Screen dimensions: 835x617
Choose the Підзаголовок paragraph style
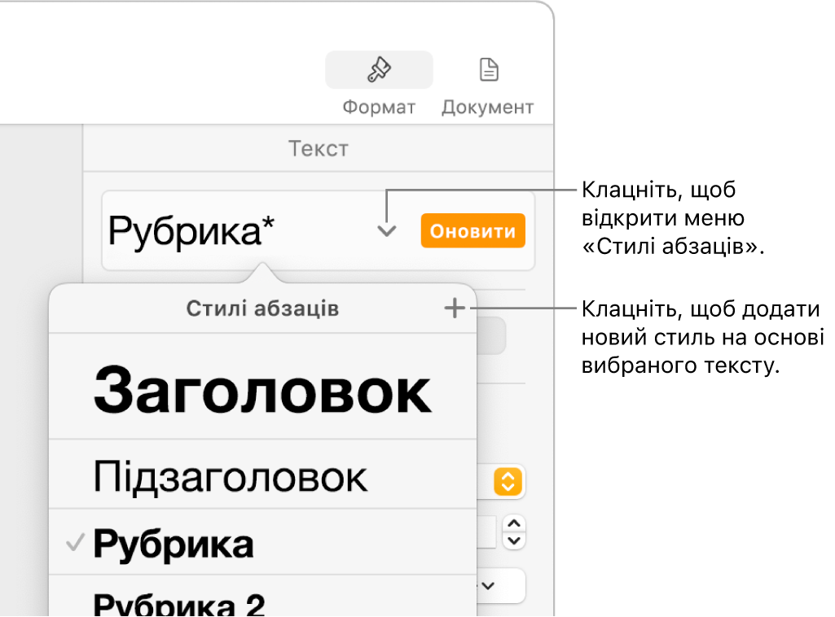click(x=262, y=475)
